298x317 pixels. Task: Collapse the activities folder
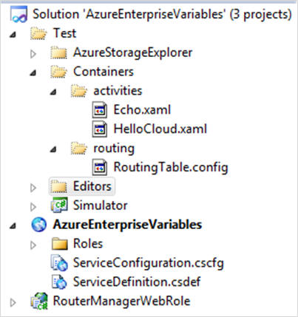pos(53,92)
